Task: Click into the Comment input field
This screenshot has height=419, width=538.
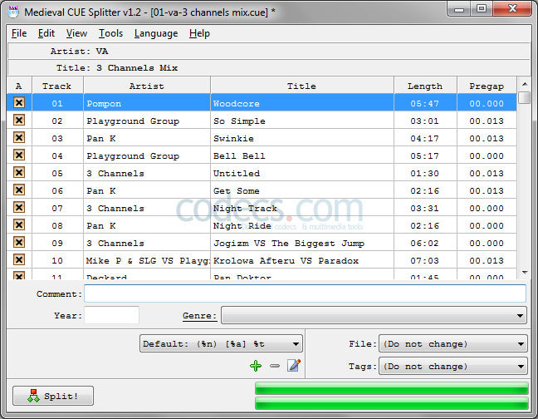Action: (x=305, y=293)
